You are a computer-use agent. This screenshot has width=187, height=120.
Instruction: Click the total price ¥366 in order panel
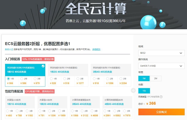tap(151, 103)
